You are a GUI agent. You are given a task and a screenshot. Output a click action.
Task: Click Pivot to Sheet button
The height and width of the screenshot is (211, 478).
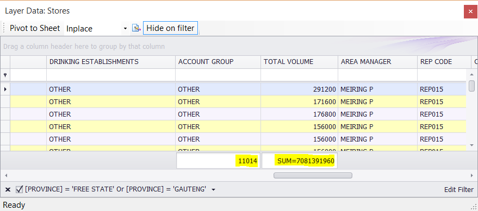tap(35, 28)
